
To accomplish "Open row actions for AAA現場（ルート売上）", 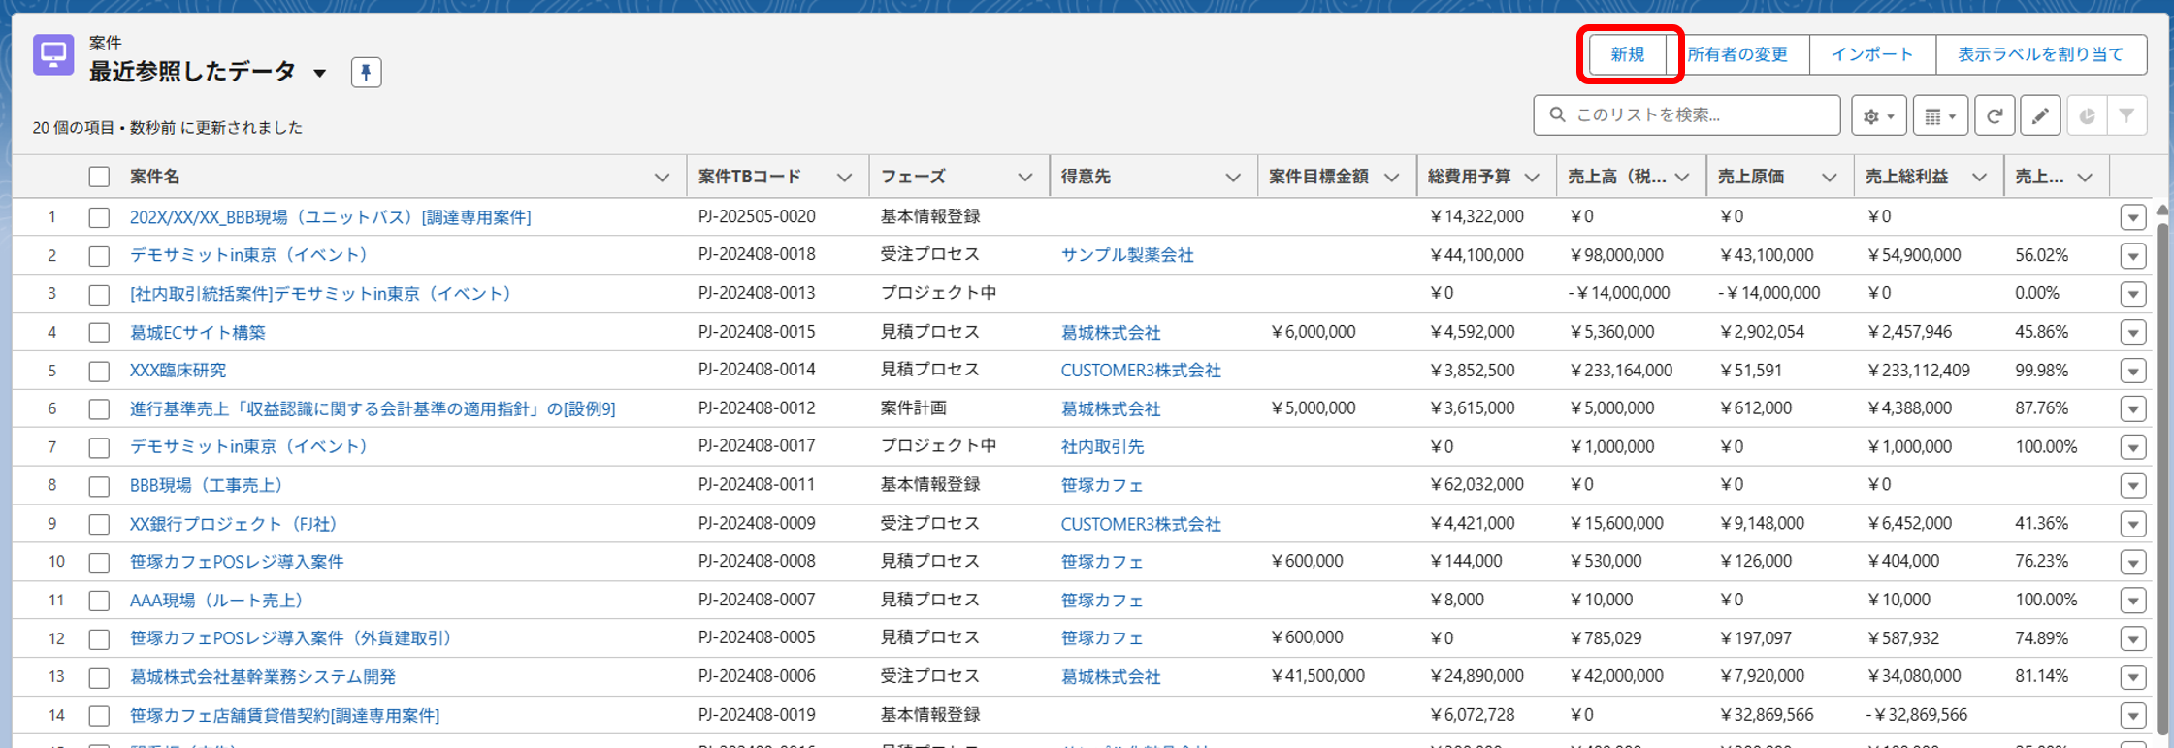I will click(x=2132, y=601).
